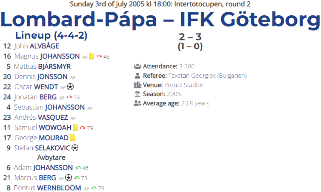Click the Lineup (4-4-2) heading
This screenshot has height=192, width=321.
51,35
